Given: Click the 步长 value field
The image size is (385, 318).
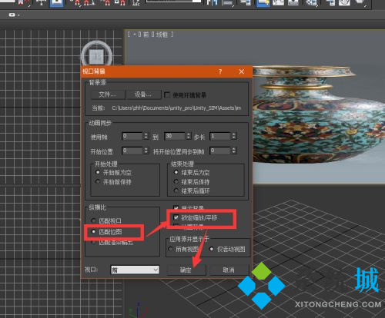Looking at the screenshot, I should coord(220,136).
